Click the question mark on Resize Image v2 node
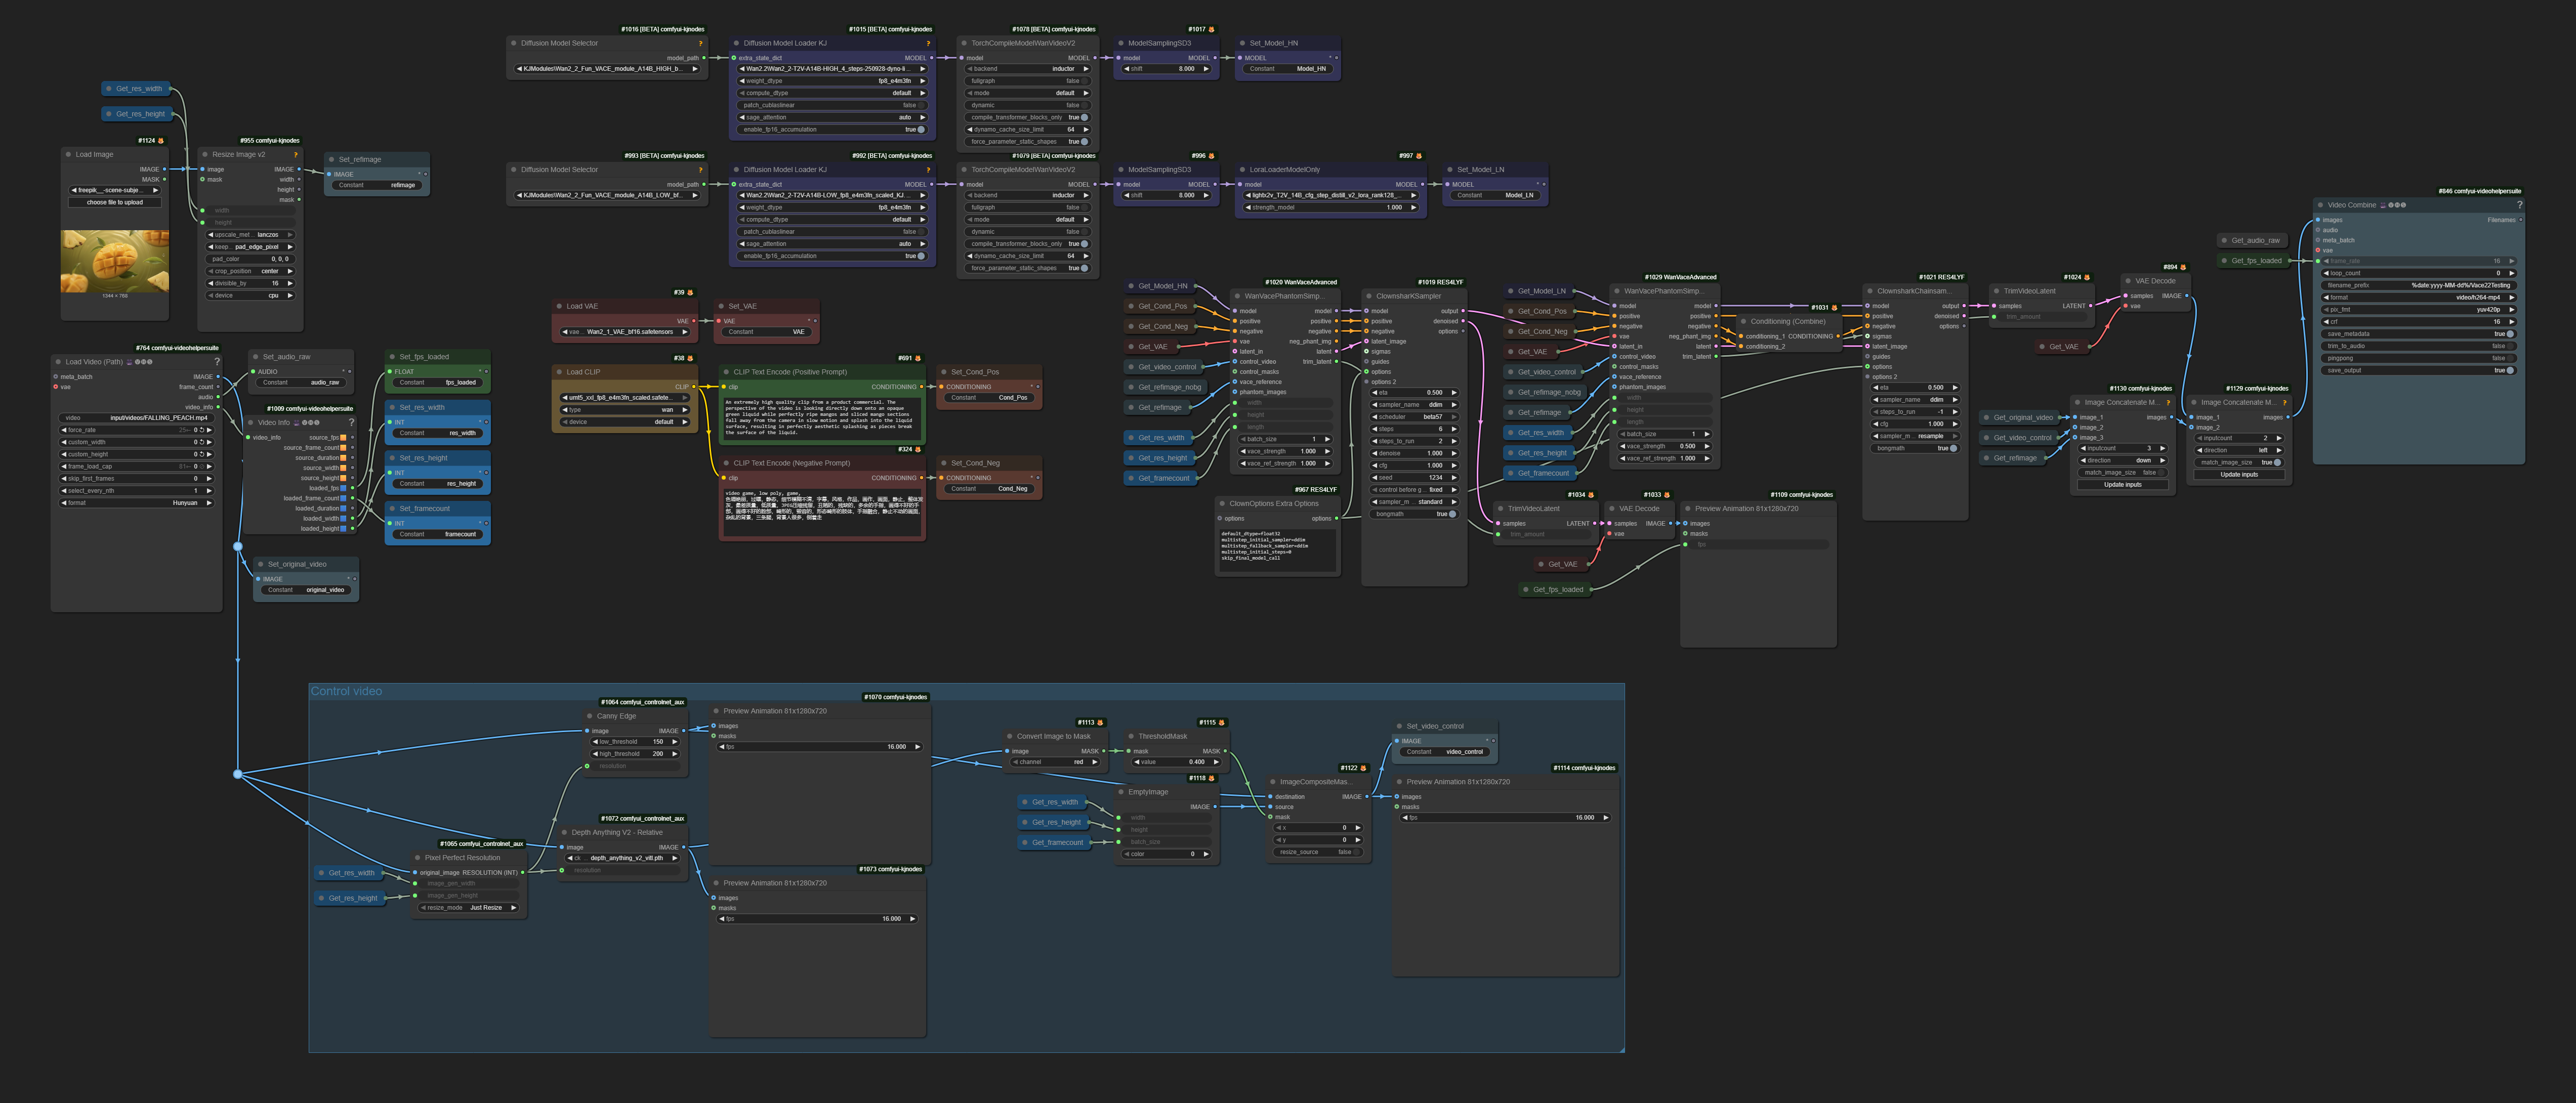The height and width of the screenshot is (1103, 2576). pyautogui.click(x=295, y=155)
